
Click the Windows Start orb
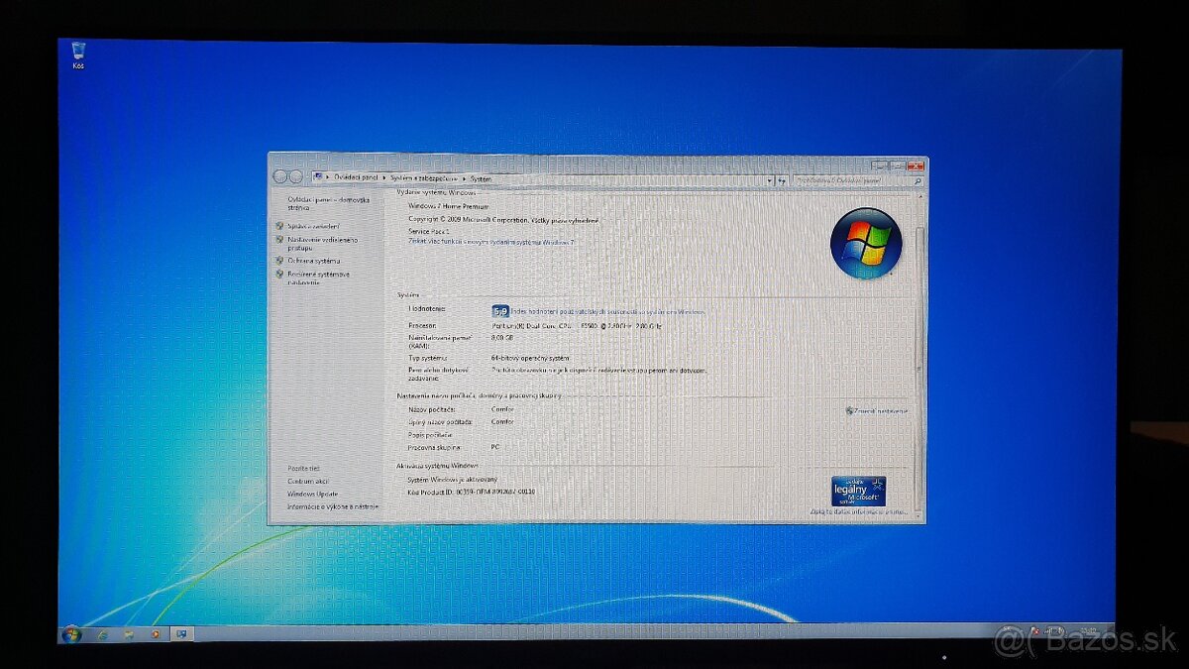[x=70, y=633]
